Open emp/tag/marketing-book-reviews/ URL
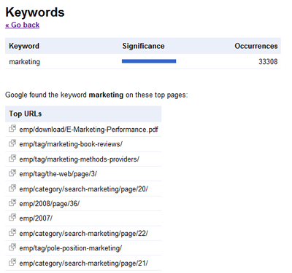This screenshot has width=292, height=273. pos(71,144)
